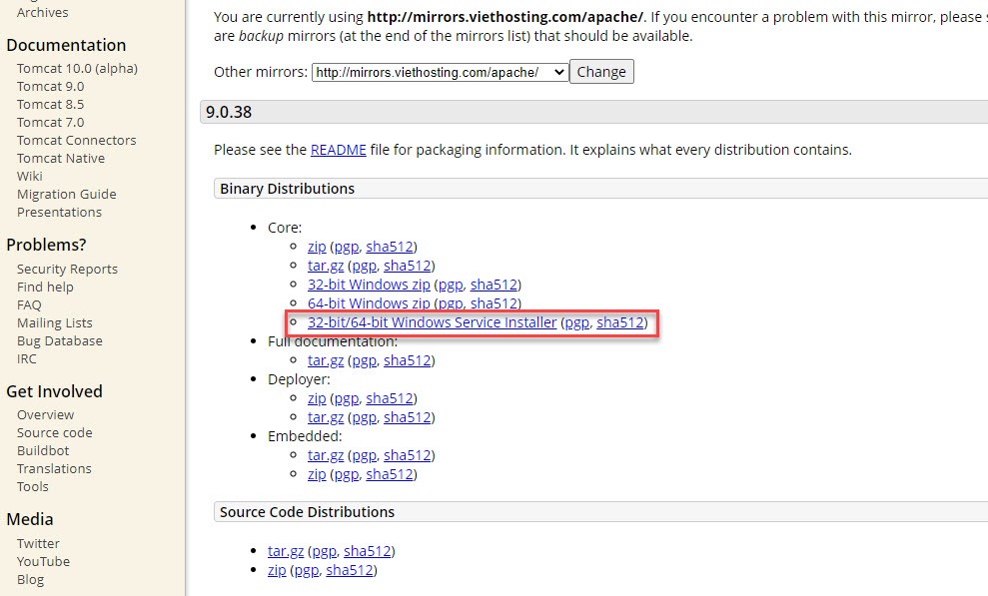Open sha512 link for Deployer tar.gz
Image resolution: width=988 pixels, height=596 pixels.
pos(407,417)
